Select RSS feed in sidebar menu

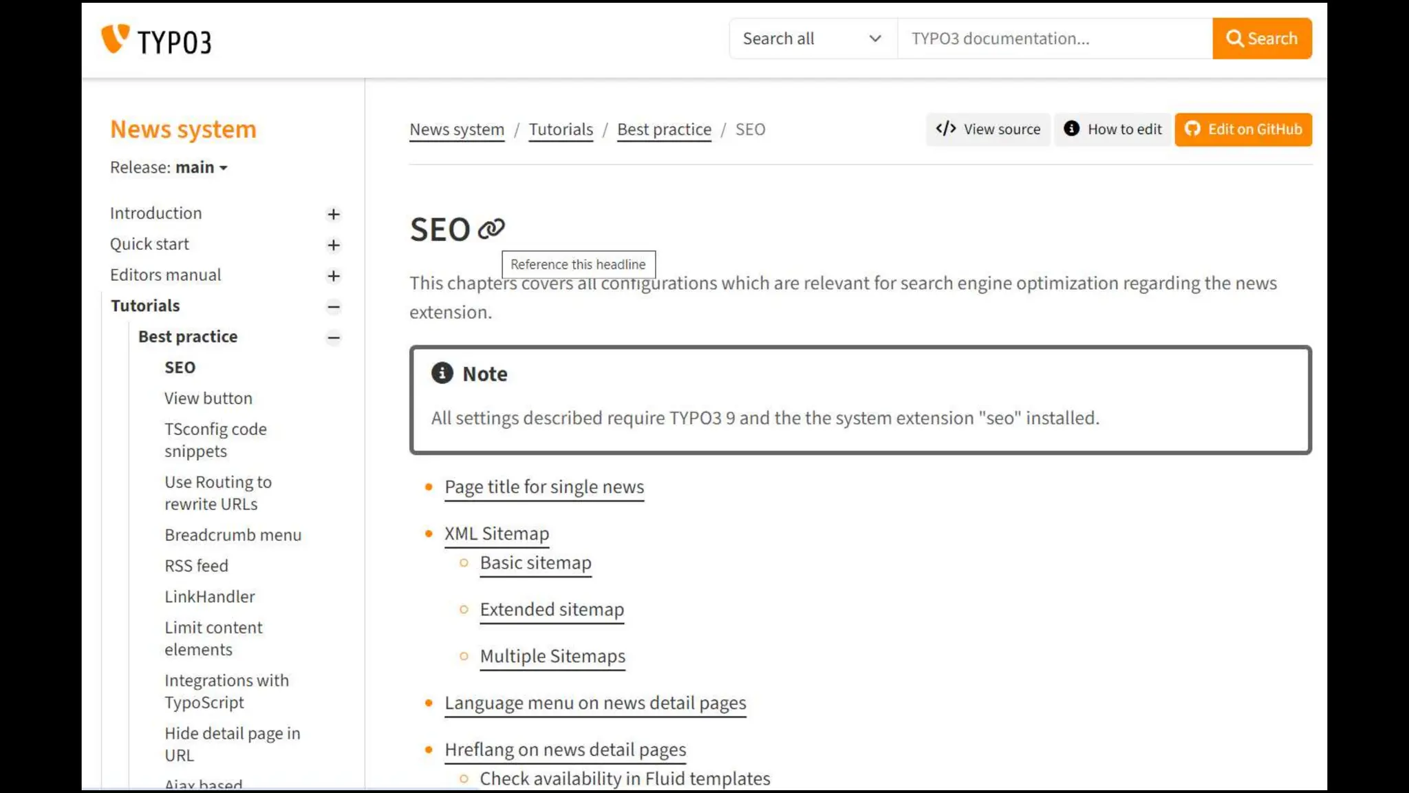(196, 566)
